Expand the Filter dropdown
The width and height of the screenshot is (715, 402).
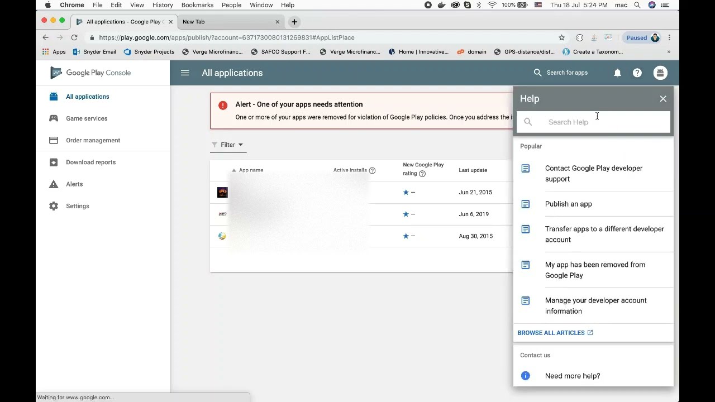[227, 145]
